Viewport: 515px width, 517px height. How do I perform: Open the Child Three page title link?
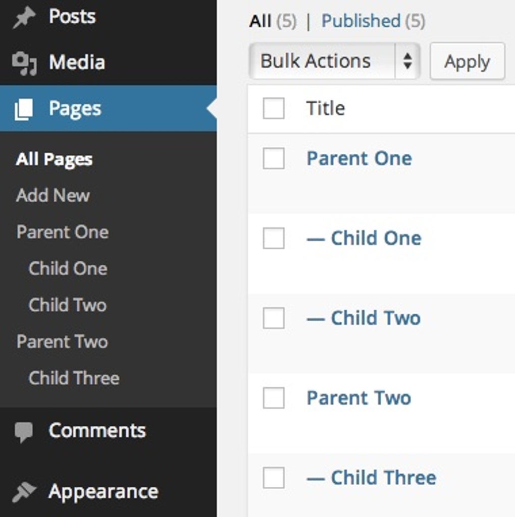point(383,477)
